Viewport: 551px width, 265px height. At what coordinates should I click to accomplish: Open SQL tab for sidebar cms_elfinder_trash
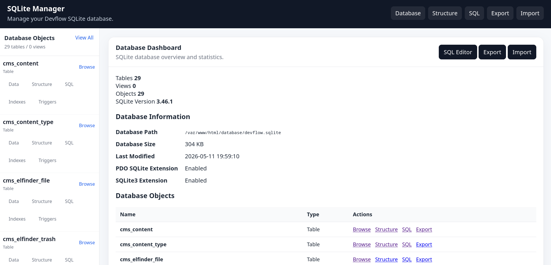click(69, 260)
